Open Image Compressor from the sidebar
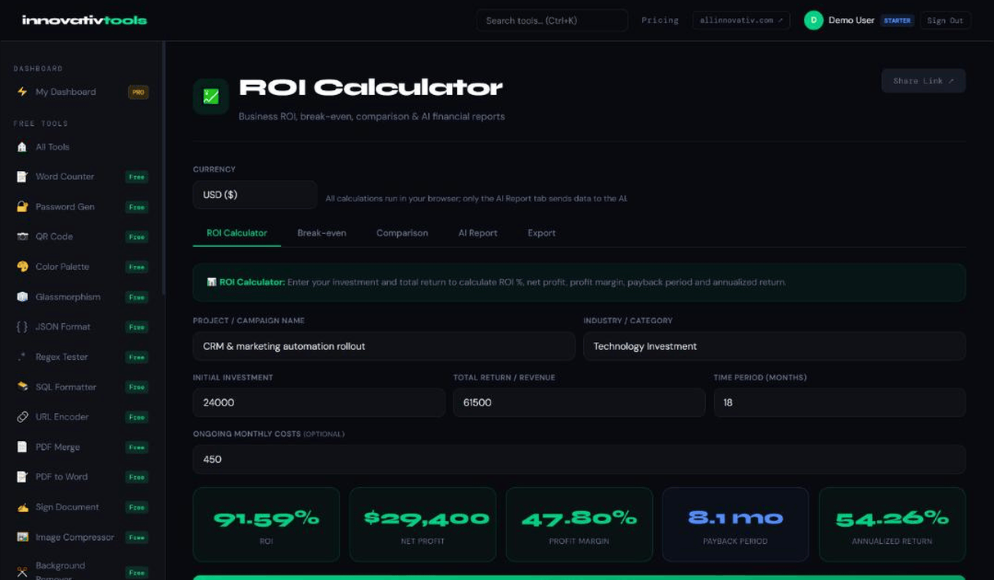The height and width of the screenshot is (580, 994). point(81,537)
